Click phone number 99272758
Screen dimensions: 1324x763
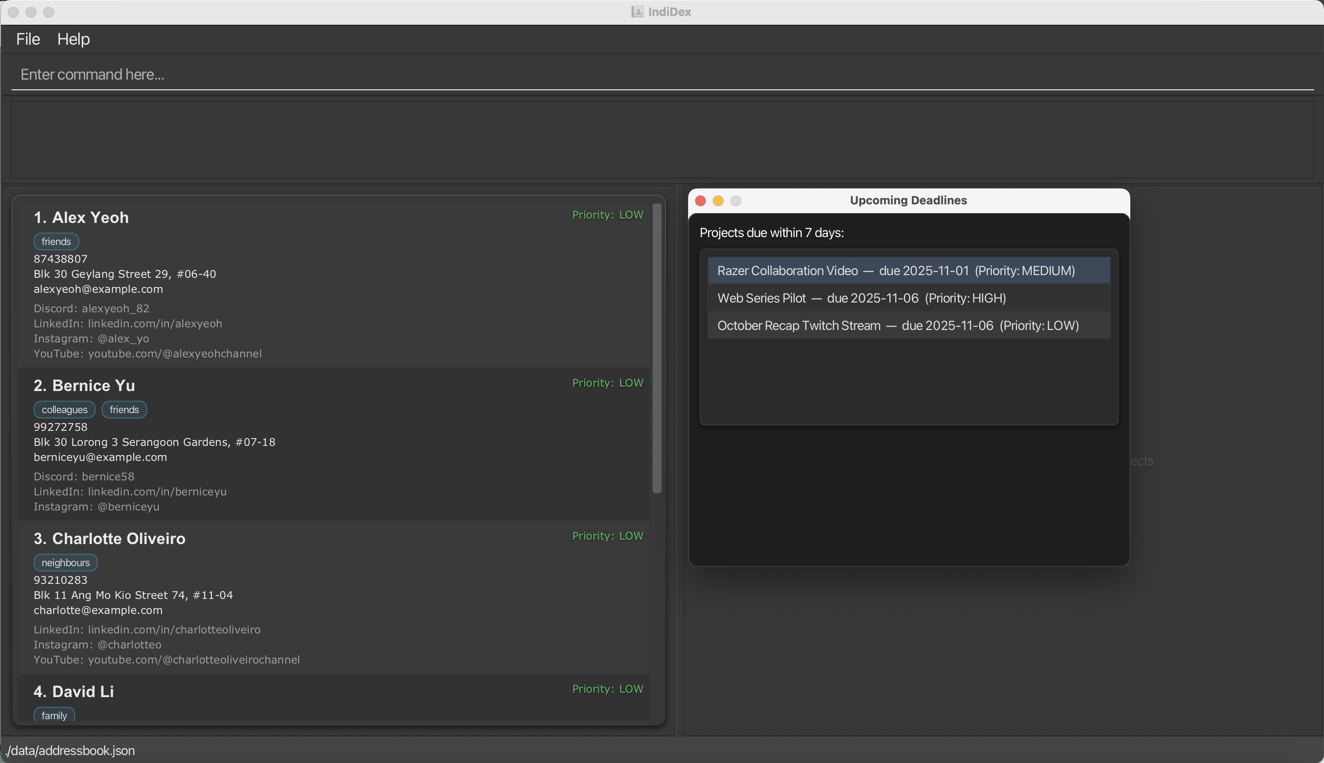point(61,427)
